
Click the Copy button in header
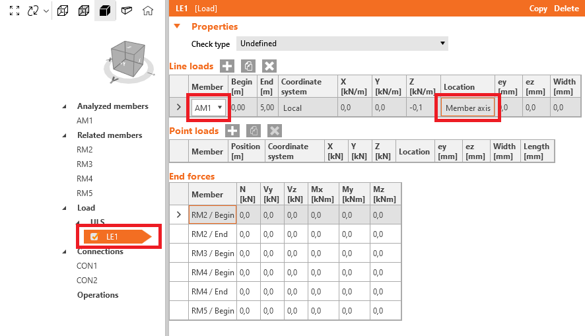click(538, 9)
